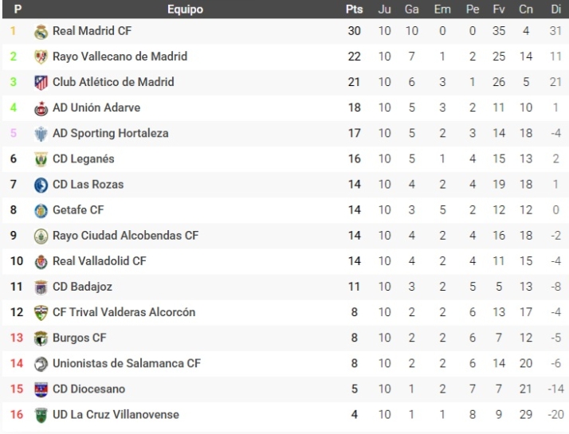Click the Getafe CF crest icon
This screenshot has height=434, width=569.
click(x=41, y=210)
